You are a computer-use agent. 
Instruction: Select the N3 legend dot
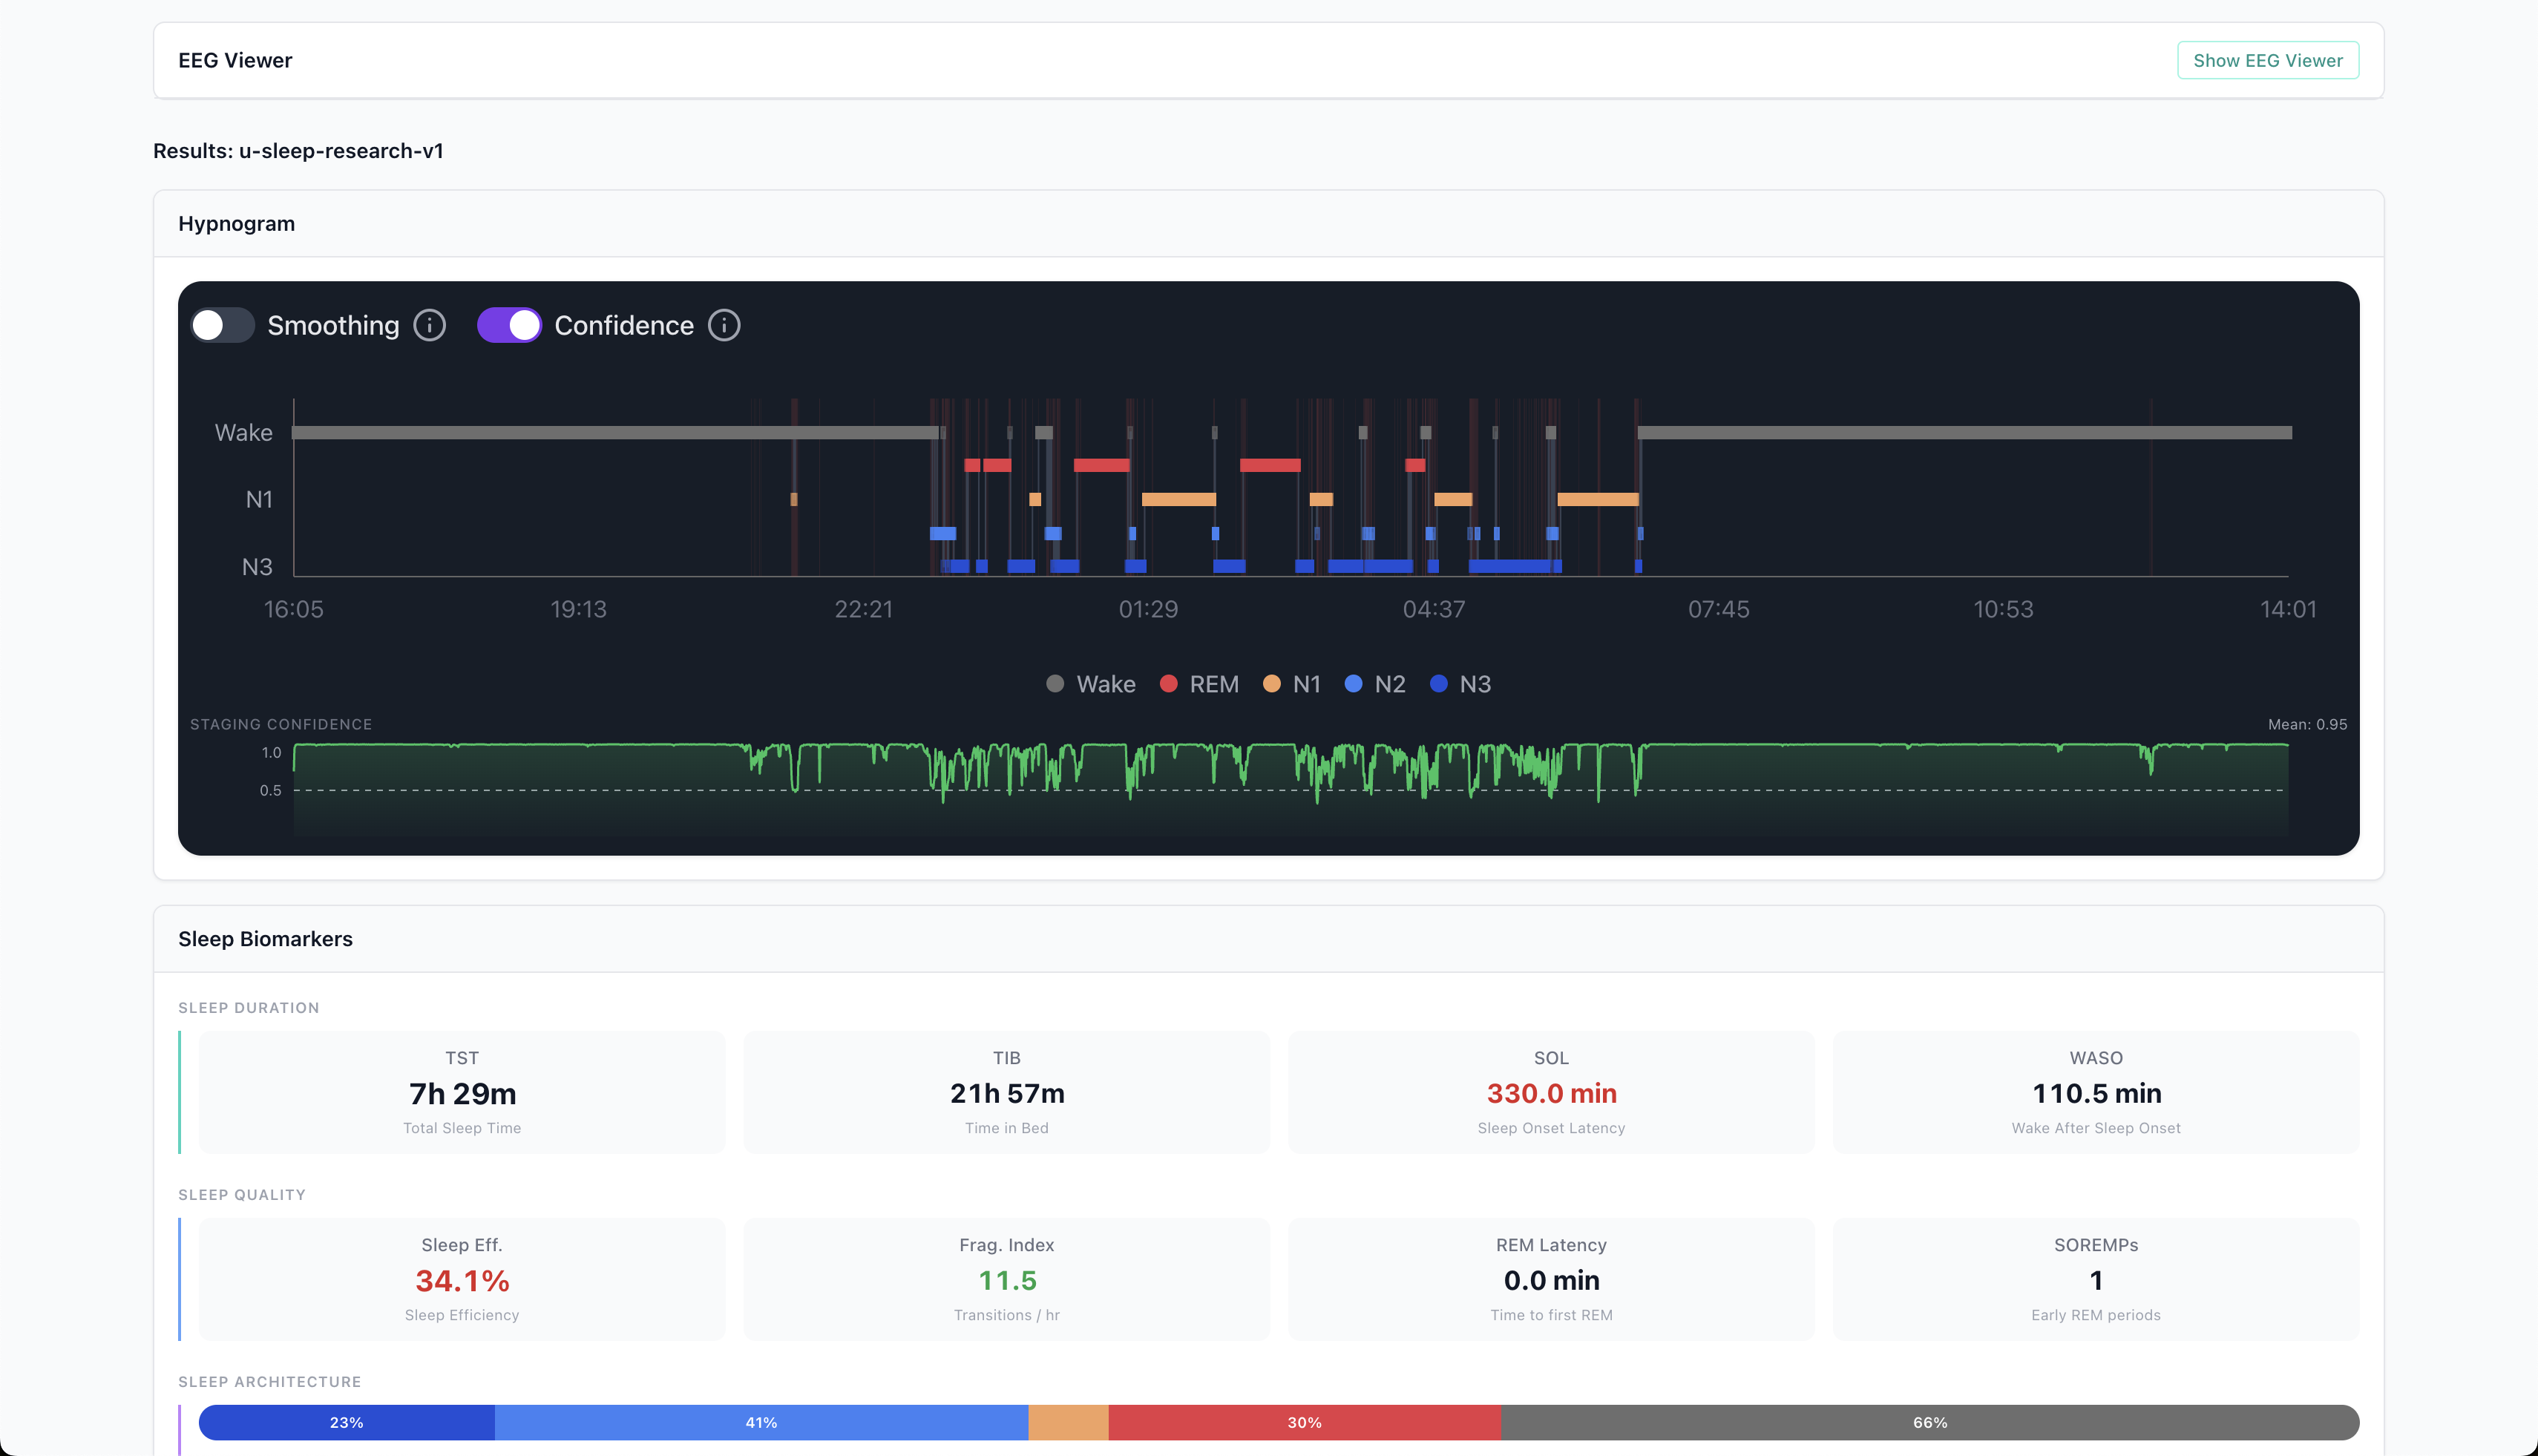pos(1440,684)
